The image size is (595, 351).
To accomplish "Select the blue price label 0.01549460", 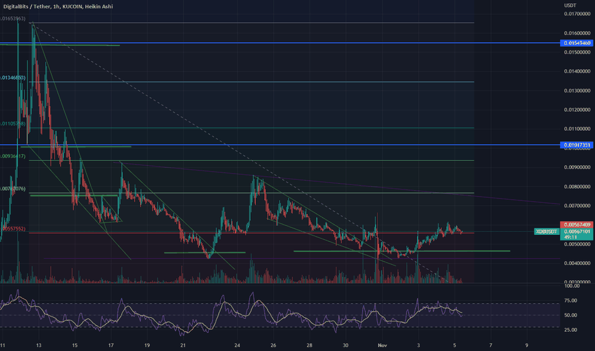I will [x=576, y=43].
